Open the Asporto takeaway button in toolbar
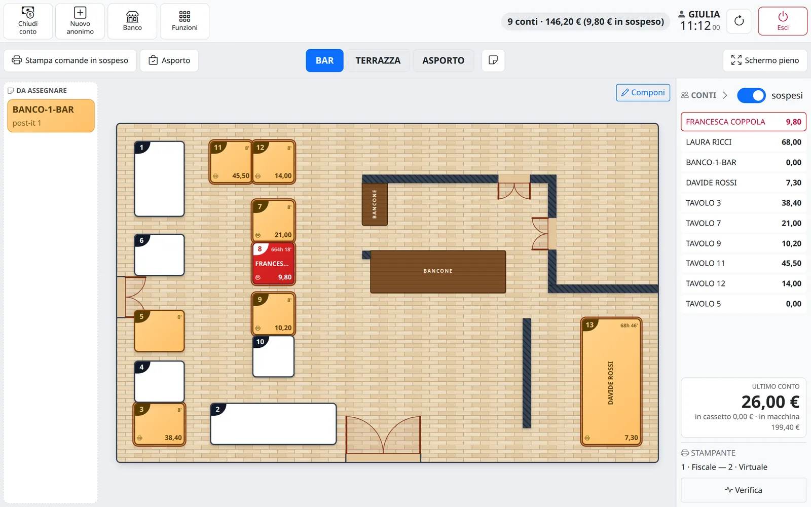The height and width of the screenshot is (507, 811). [169, 60]
